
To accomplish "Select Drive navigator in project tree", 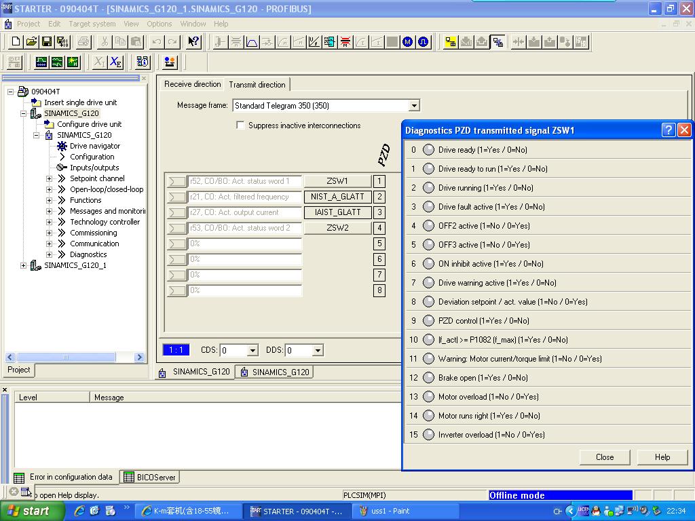I will (x=95, y=146).
